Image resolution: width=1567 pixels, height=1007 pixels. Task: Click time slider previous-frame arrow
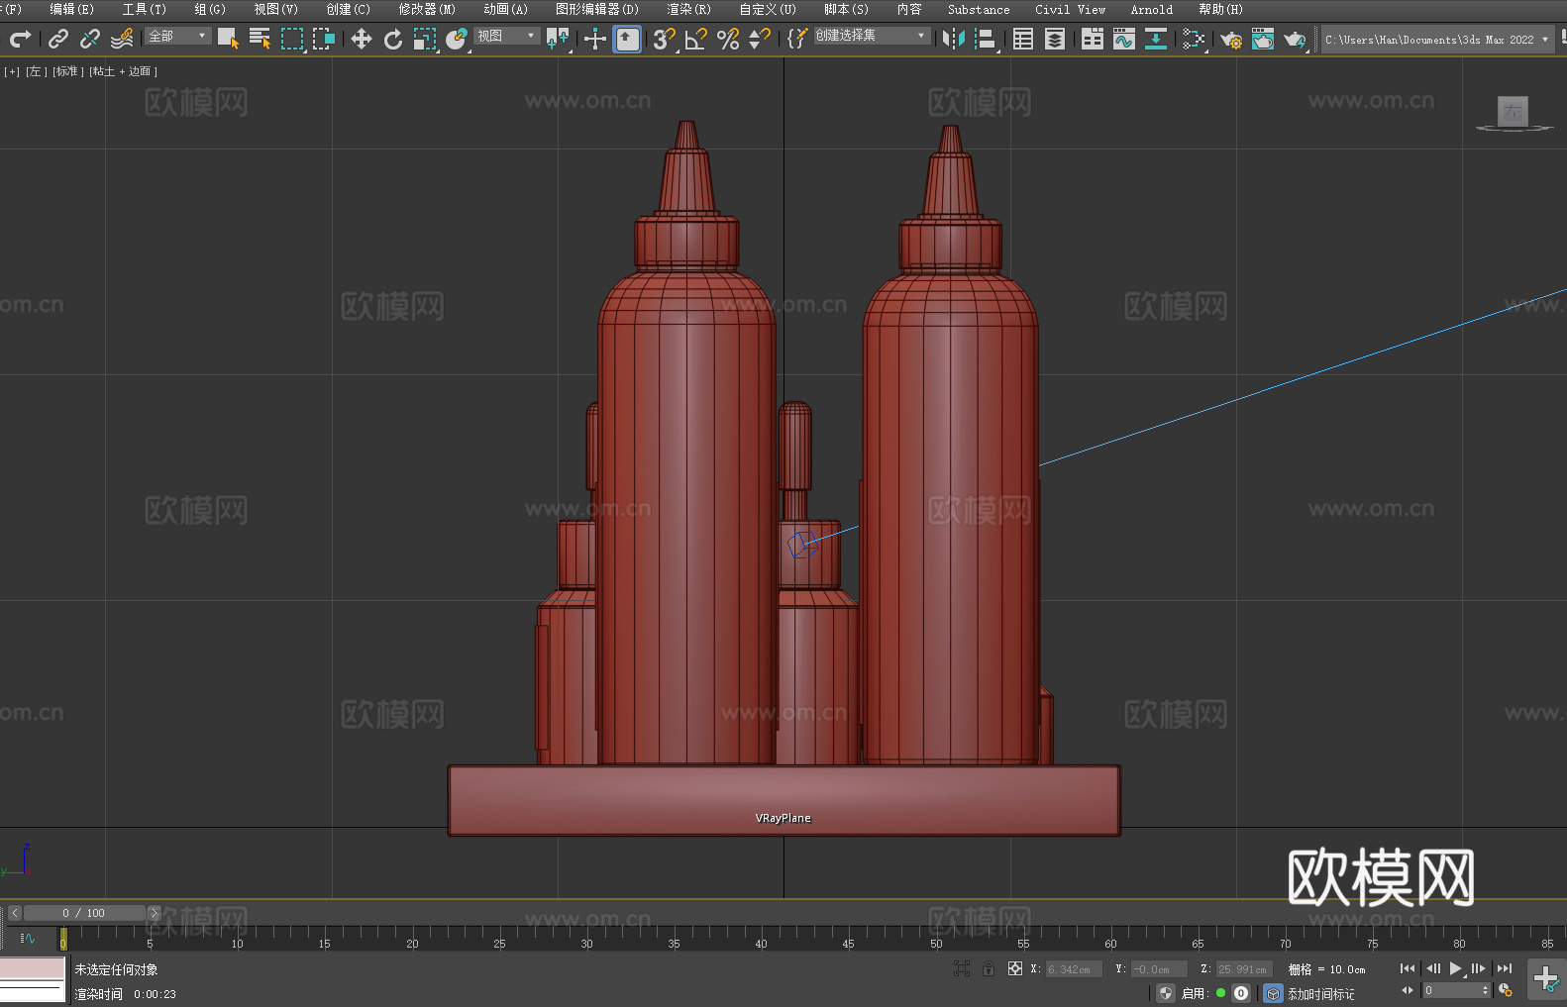(x=14, y=913)
